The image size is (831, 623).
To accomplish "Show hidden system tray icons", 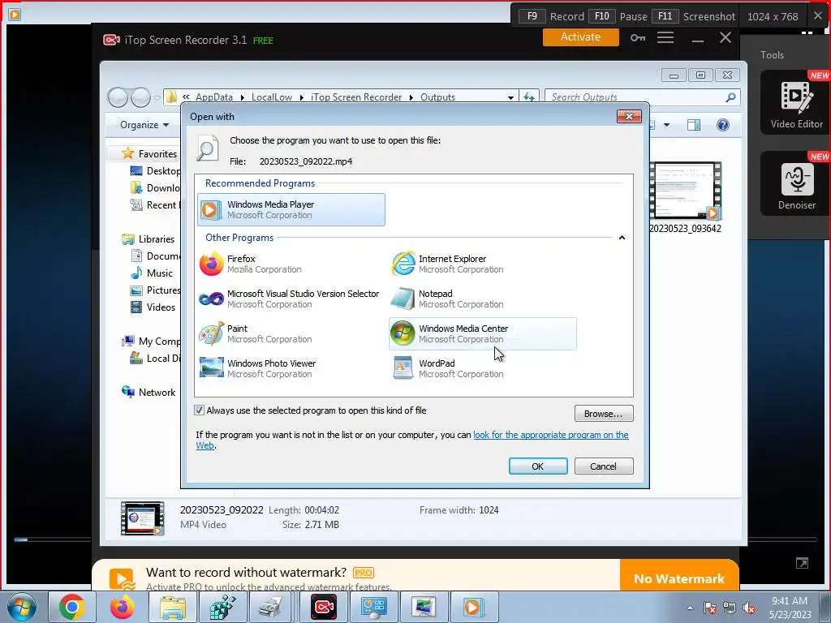I will [x=690, y=608].
